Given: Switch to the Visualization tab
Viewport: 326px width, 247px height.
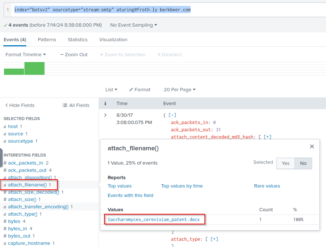Looking at the screenshot, I should pyautogui.click(x=113, y=40).
